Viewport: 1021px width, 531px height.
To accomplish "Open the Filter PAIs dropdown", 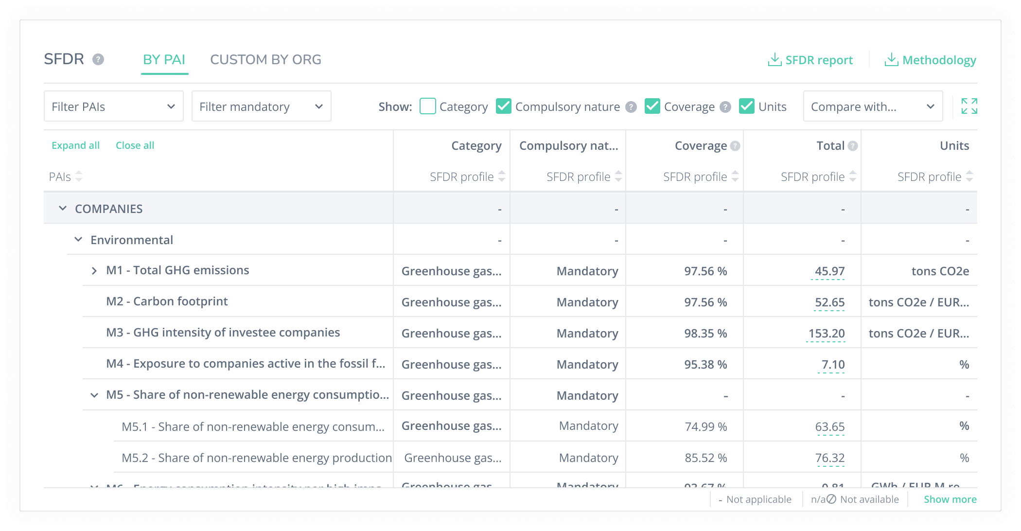I will 113,106.
